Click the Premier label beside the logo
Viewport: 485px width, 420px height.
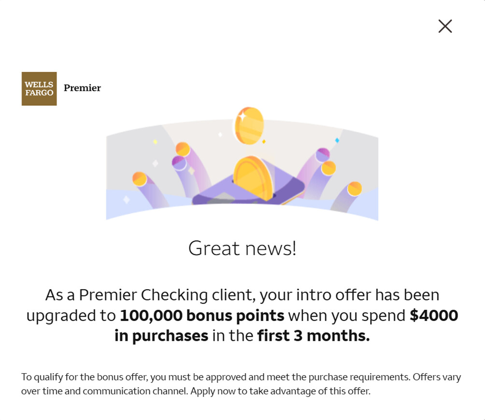point(82,88)
